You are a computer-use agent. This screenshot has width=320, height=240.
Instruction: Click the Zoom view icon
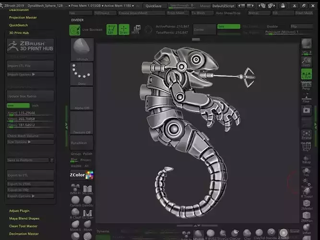click(x=306, y=62)
